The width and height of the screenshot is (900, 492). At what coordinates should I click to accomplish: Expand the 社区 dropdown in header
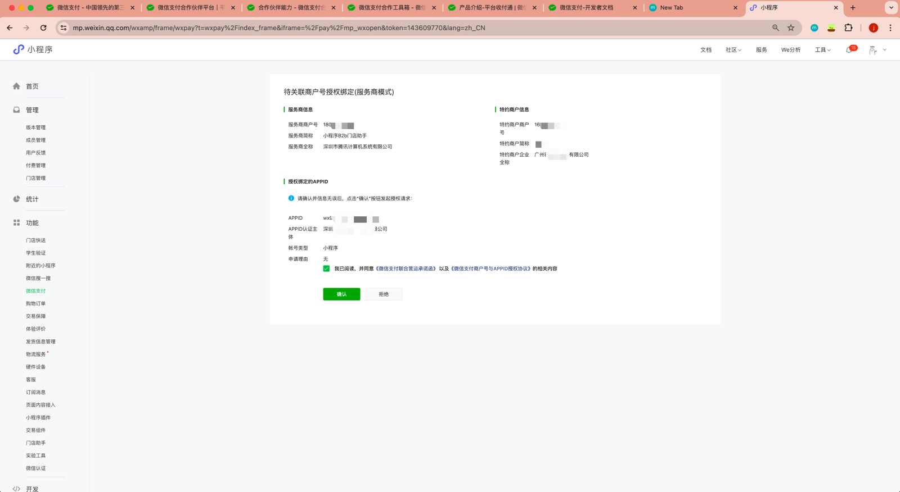coord(733,50)
